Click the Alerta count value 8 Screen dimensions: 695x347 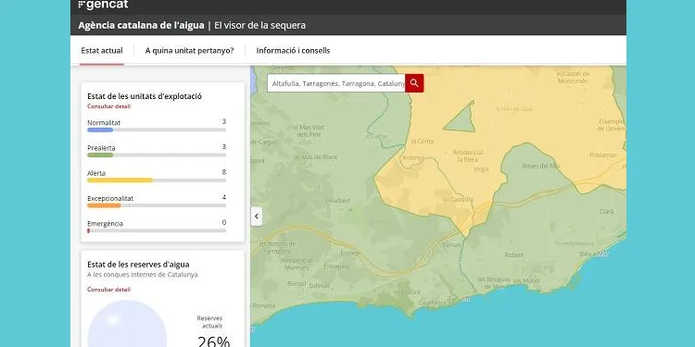click(x=224, y=172)
